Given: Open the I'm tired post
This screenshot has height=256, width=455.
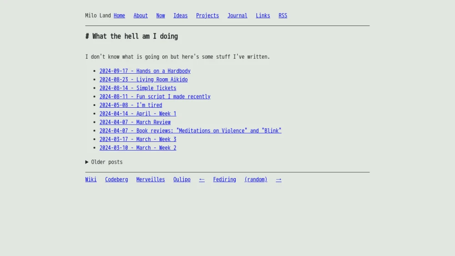Looking at the screenshot, I should tap(131, 105).
